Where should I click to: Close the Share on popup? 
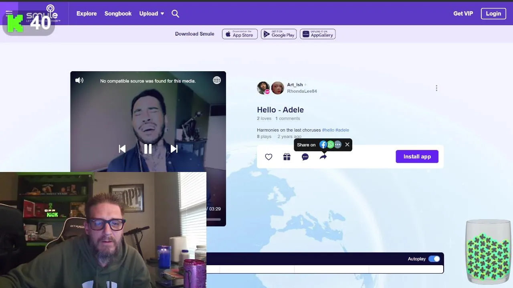click(x=347, y=145)
